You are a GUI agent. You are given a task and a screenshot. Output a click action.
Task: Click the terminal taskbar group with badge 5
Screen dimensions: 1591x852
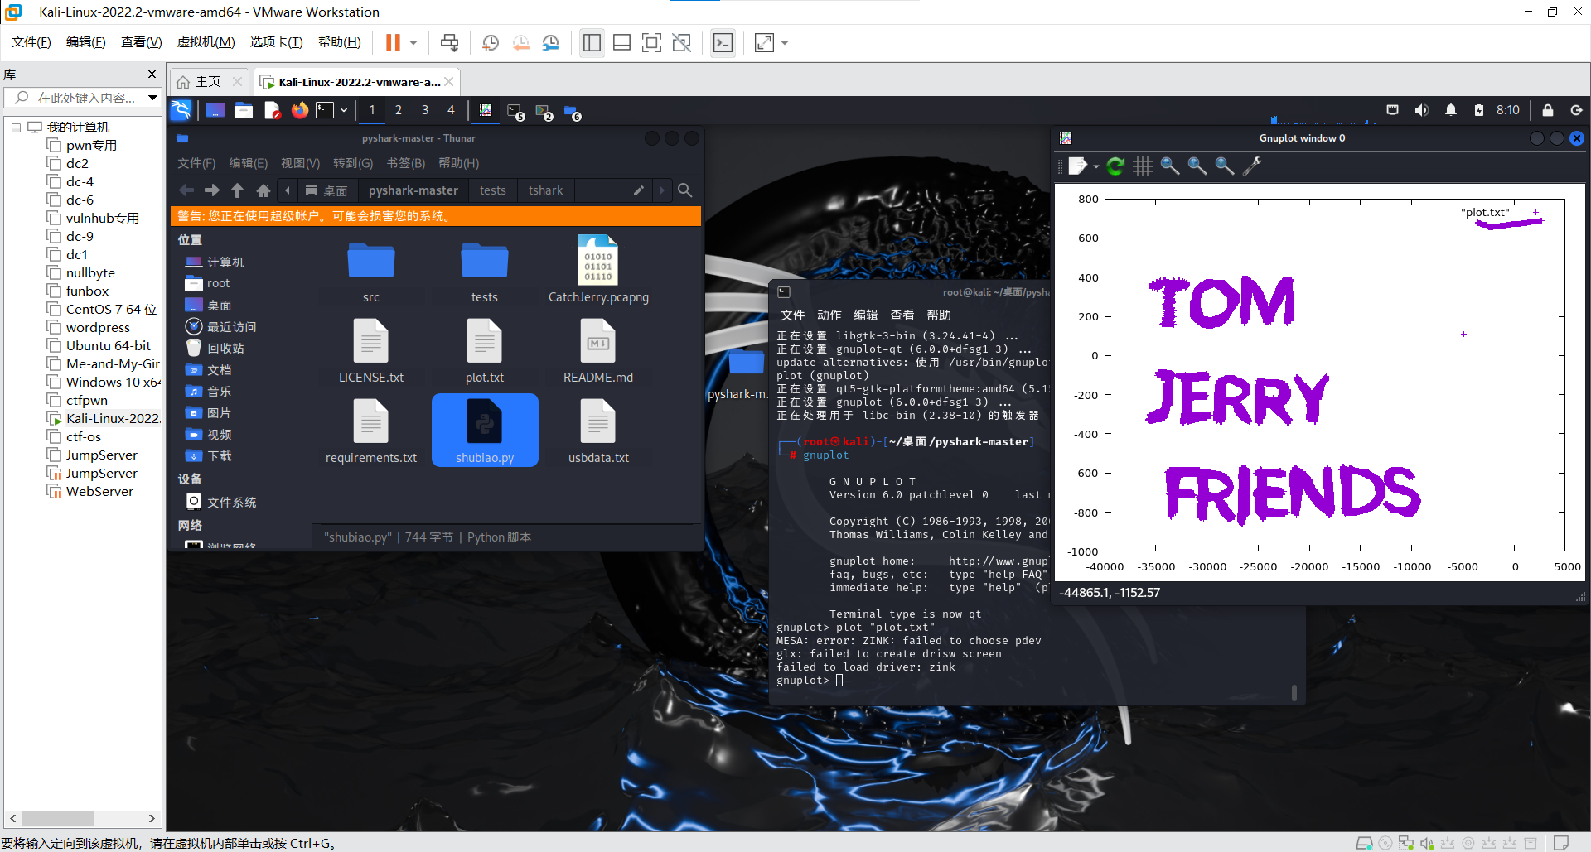point(516,112)
